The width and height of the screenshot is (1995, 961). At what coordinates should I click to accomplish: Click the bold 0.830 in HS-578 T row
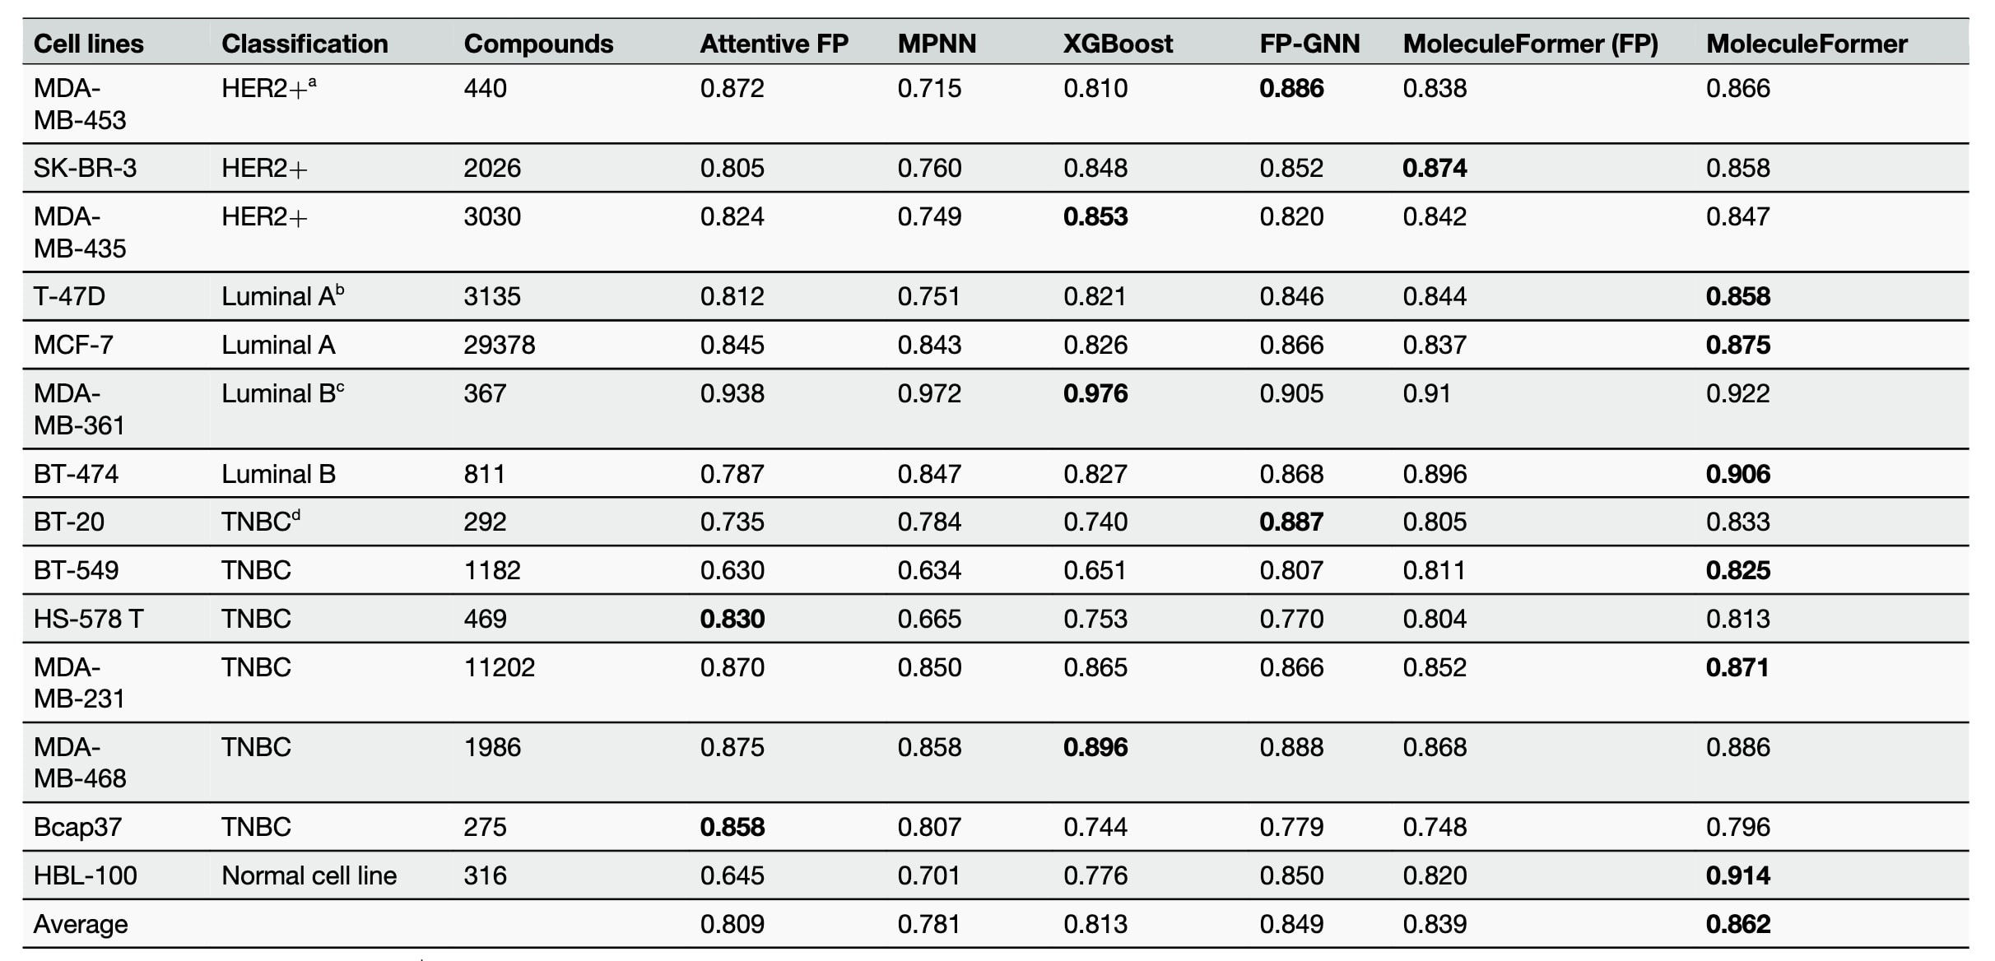(x=732, y=619)
